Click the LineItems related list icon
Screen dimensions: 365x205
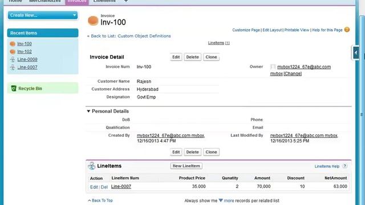click(x=91, y=166)
